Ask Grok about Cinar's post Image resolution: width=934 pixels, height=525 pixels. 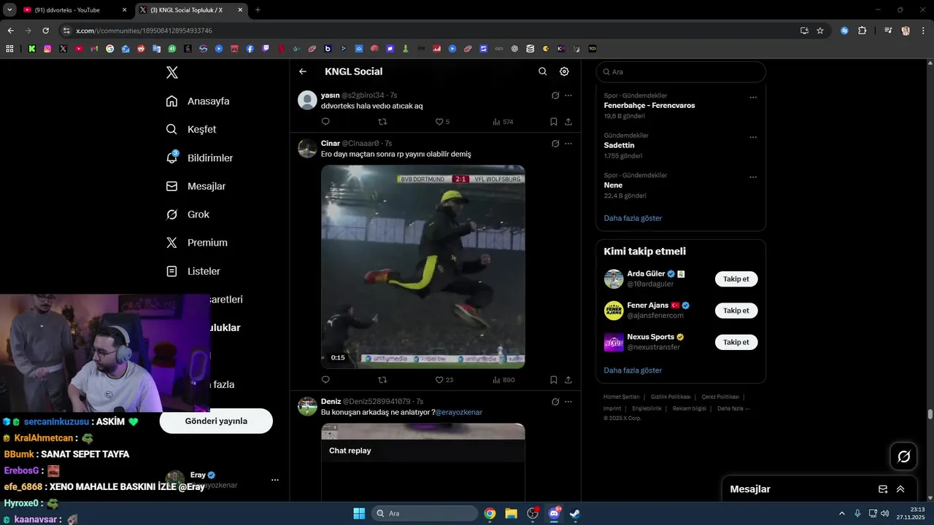tap(555, 144)
